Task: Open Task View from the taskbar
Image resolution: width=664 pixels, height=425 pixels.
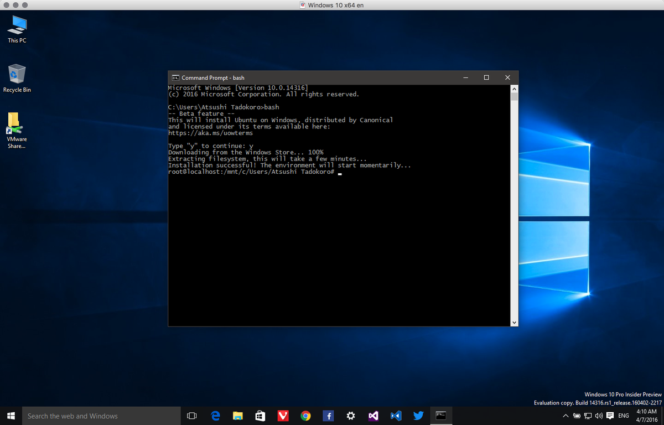Action: (192, 416)
